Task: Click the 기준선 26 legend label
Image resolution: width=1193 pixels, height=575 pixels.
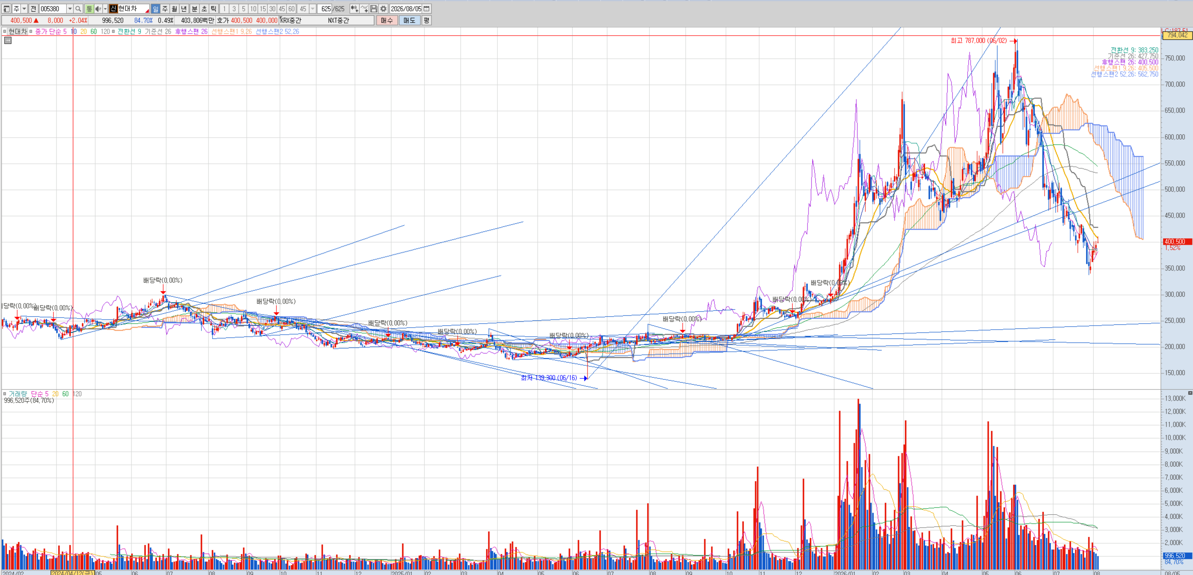Action: pos(158,31)
